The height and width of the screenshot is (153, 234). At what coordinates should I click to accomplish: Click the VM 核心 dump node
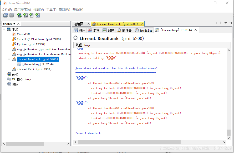click(x=21, y=79)
